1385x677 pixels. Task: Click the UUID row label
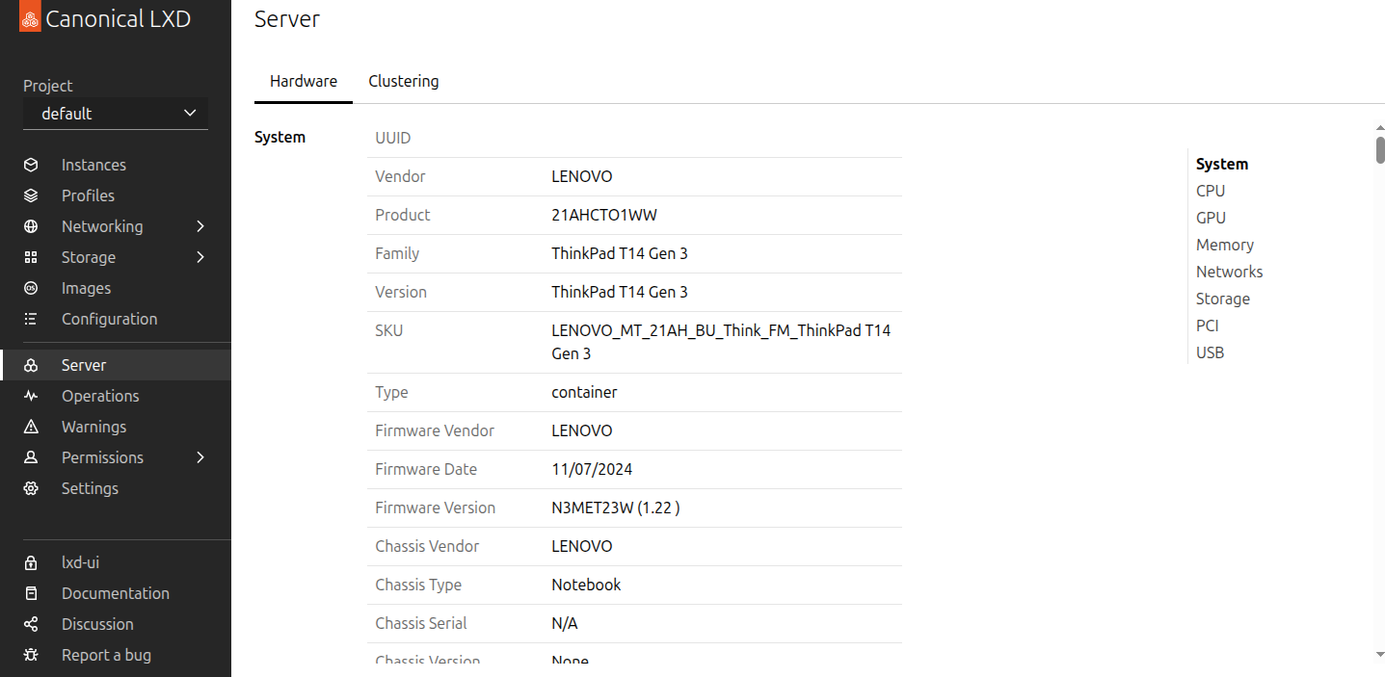coord(393,138)
